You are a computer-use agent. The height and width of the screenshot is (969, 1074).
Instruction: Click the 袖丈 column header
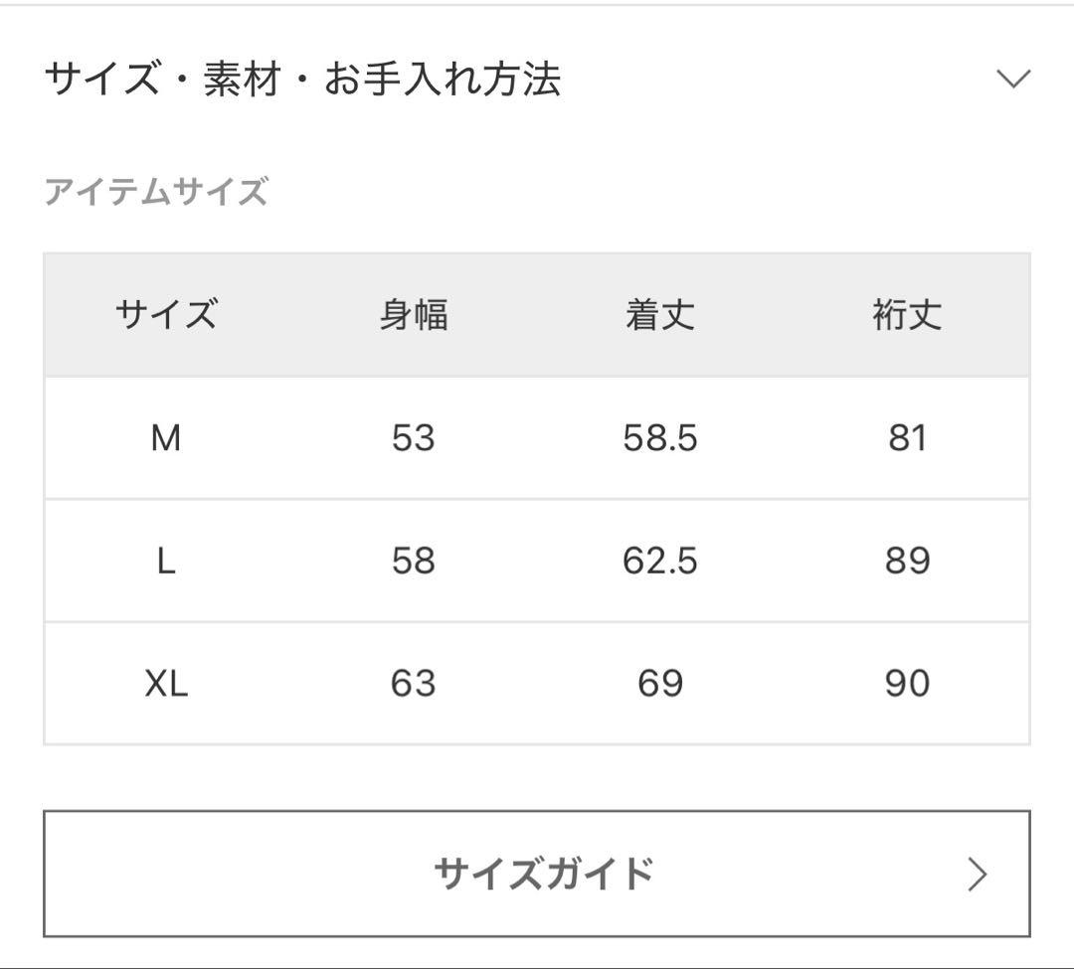[906, 315]
